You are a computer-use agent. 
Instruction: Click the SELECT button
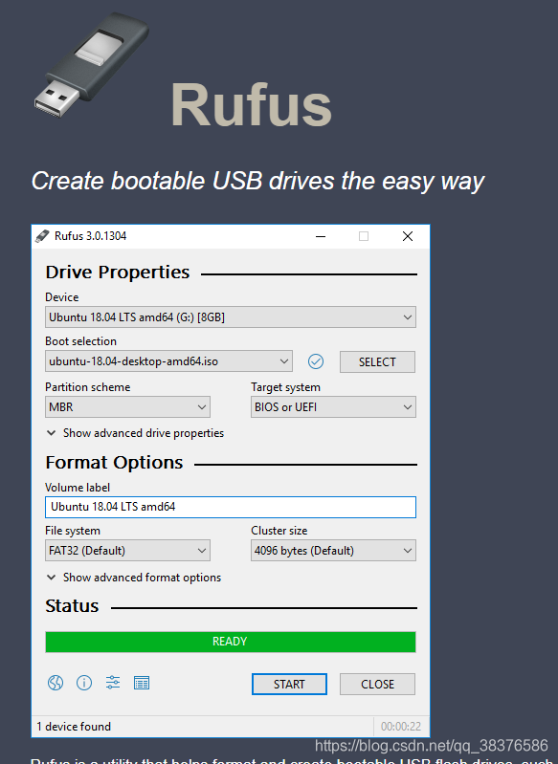point(377,362)
